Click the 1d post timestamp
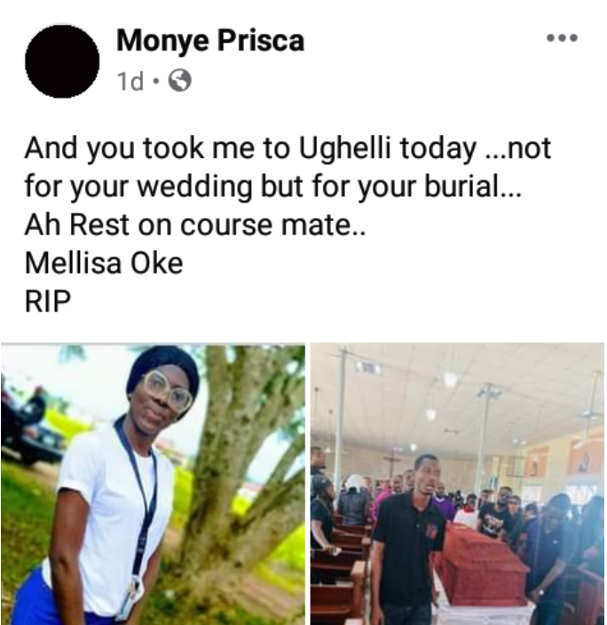 coord(130,82)
